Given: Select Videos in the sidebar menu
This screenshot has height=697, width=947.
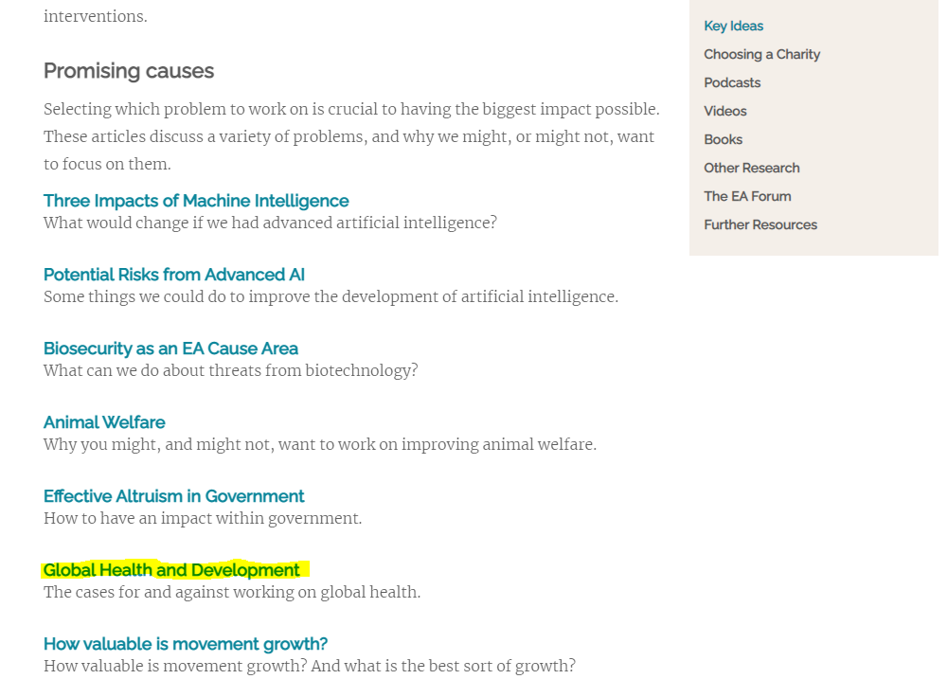Looking at the screenshot, I should tap(724, 111).
